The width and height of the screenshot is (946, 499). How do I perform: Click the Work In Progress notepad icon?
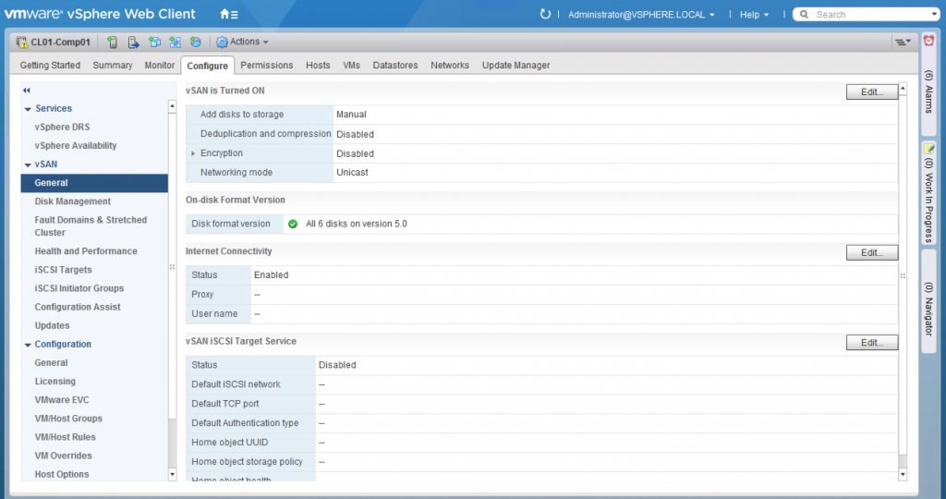coord(928,149)
